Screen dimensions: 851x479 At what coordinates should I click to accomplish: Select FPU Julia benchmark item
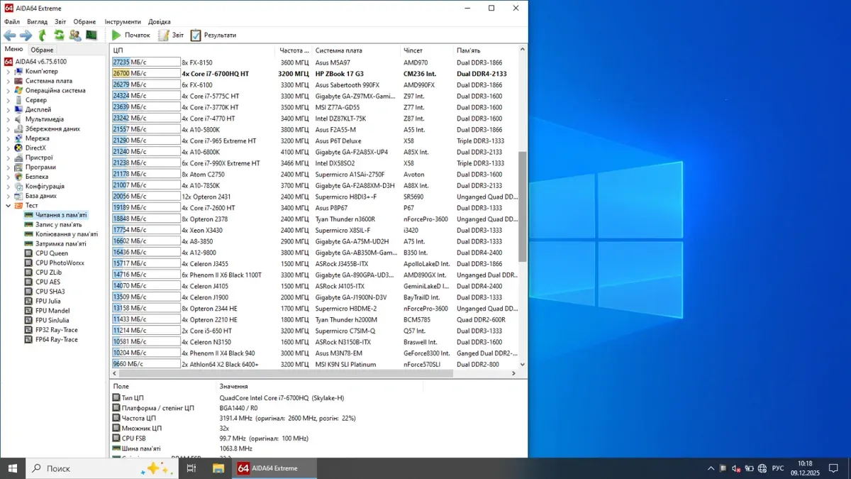(48, 301)
